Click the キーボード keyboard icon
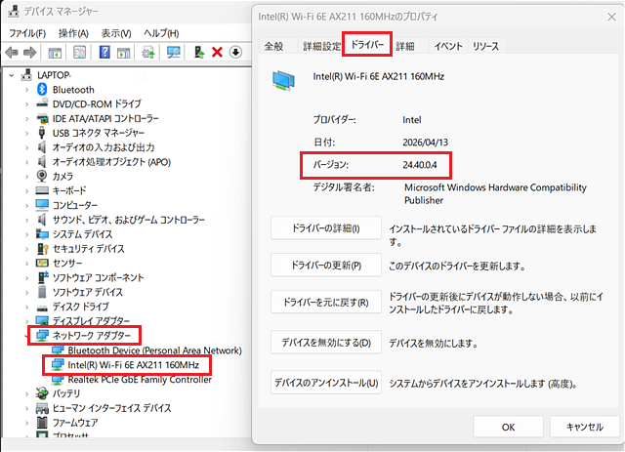The image size is (625, 452). tap(42, 190)
